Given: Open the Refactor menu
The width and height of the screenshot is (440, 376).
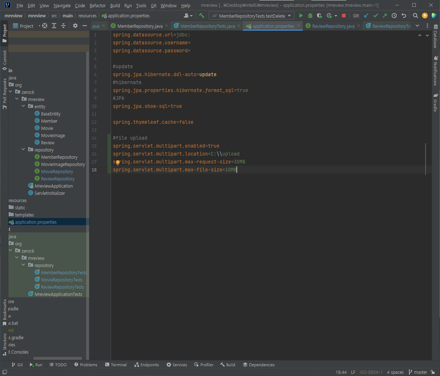Looking at the screenshot, I should pyautogui.click(x=98, y=5).
